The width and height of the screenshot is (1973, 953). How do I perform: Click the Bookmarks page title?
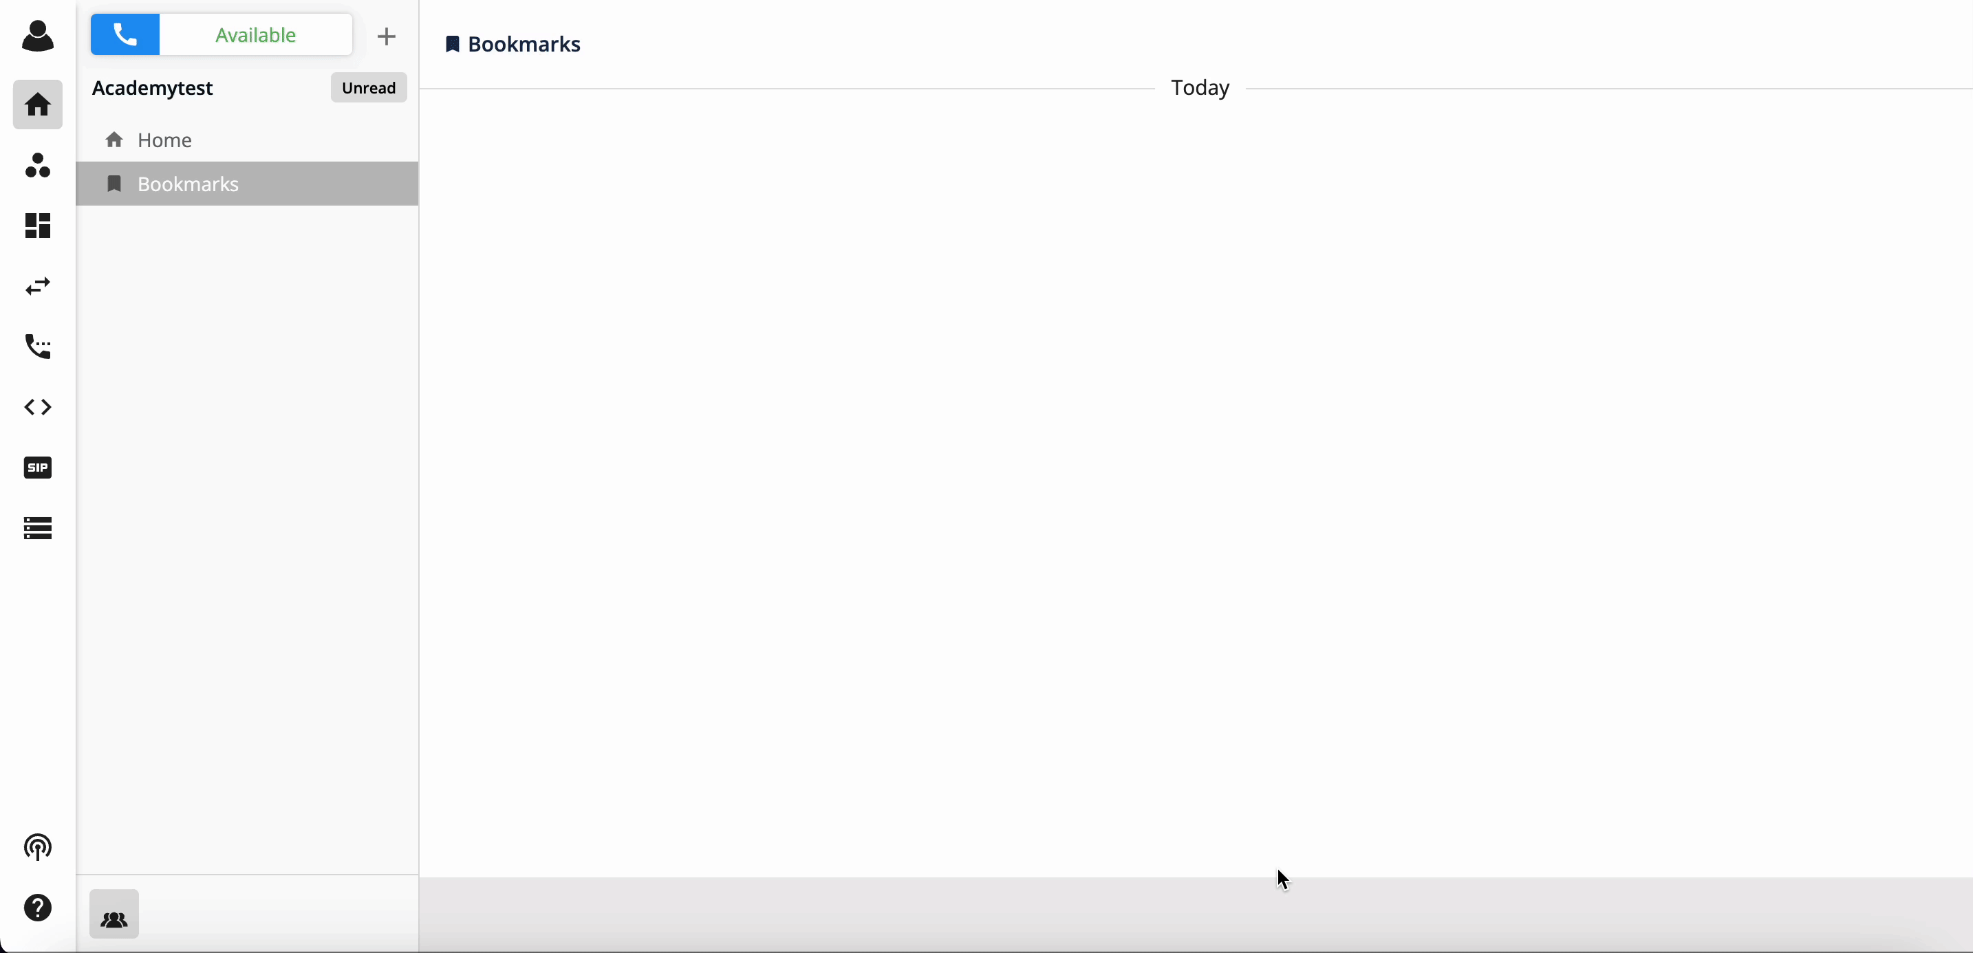(524, 45)
